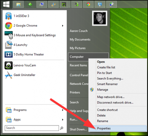Screen dimensions: 148x136
Task: Click the Windows Start logo button
Action: [6, 4]
